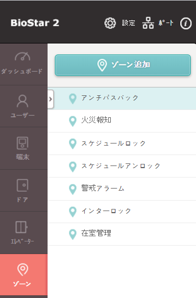Select 火災報知 zone item

[122, 121]
